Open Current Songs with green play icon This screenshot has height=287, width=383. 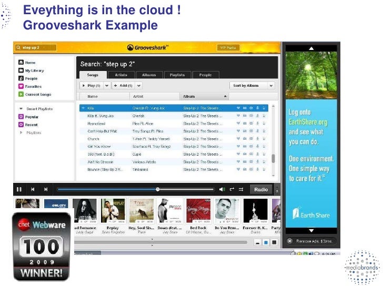point(35,94)
